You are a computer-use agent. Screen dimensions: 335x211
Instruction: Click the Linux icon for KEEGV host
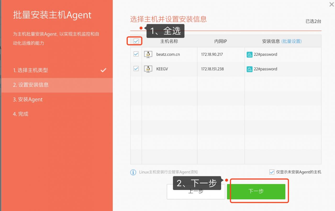[x=148, y=69]
